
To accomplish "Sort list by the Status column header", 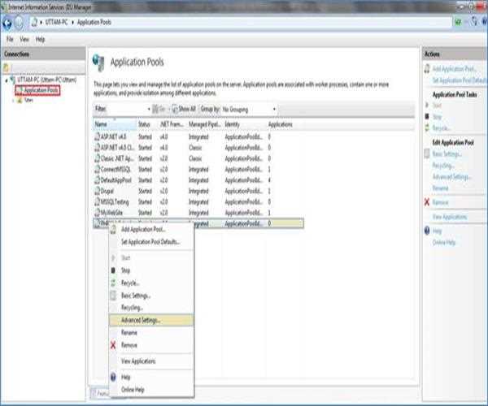I will 145,124.
